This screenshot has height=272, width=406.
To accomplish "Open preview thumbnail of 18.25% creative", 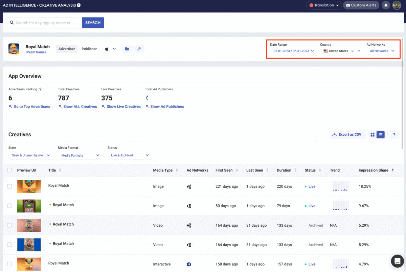I will click(x=29, y=186).
